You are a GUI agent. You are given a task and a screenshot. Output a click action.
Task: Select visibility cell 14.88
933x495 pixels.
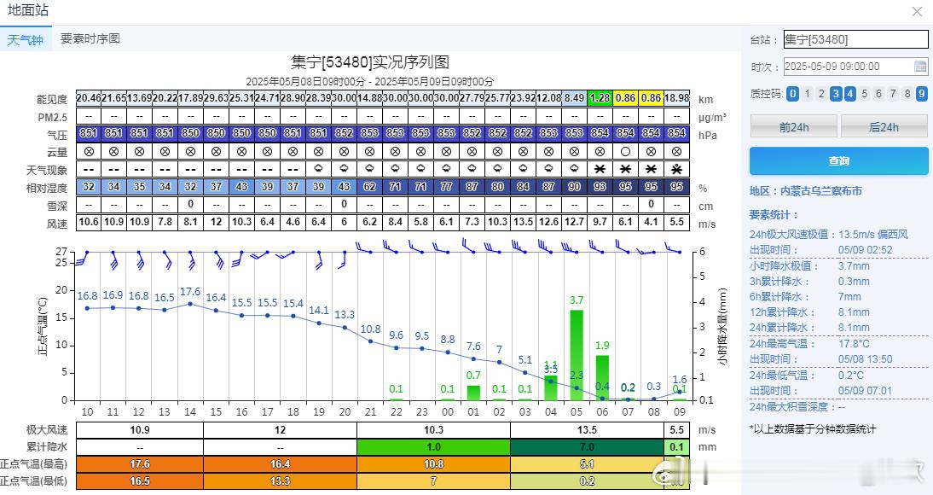(x=369, y=98)
